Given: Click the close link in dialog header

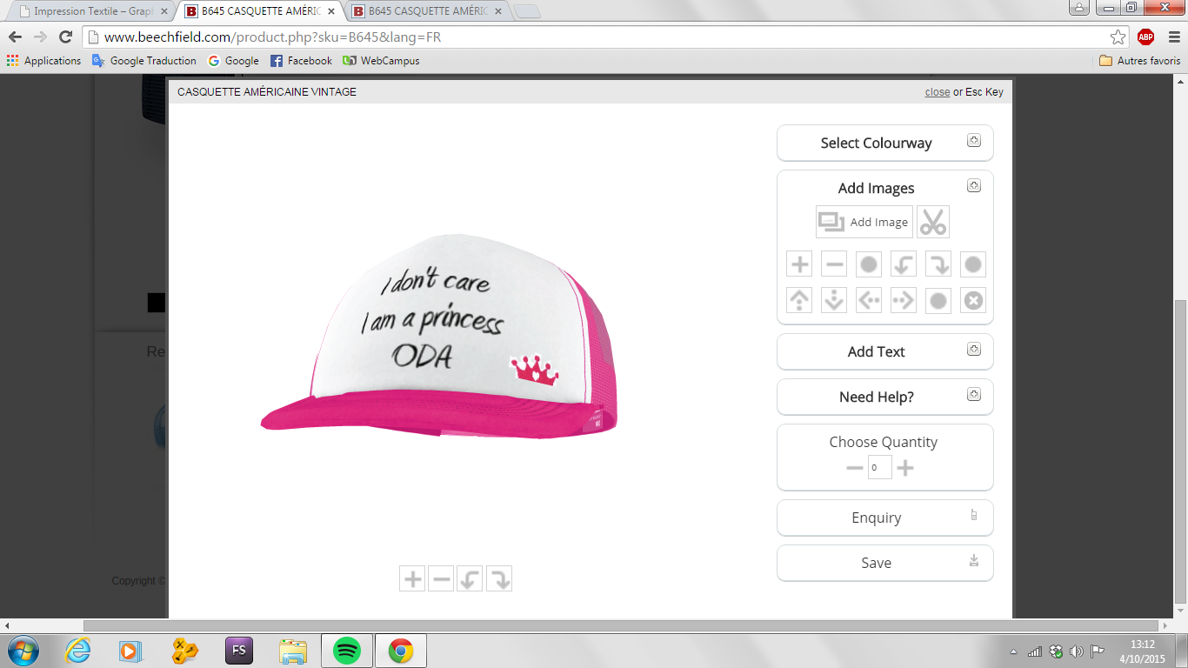Looking at the screenshot, I should click(x=937, y=91).
